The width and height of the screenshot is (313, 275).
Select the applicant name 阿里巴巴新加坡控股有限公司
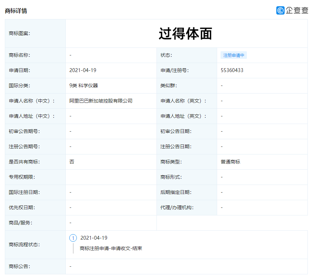pos(101,101)
